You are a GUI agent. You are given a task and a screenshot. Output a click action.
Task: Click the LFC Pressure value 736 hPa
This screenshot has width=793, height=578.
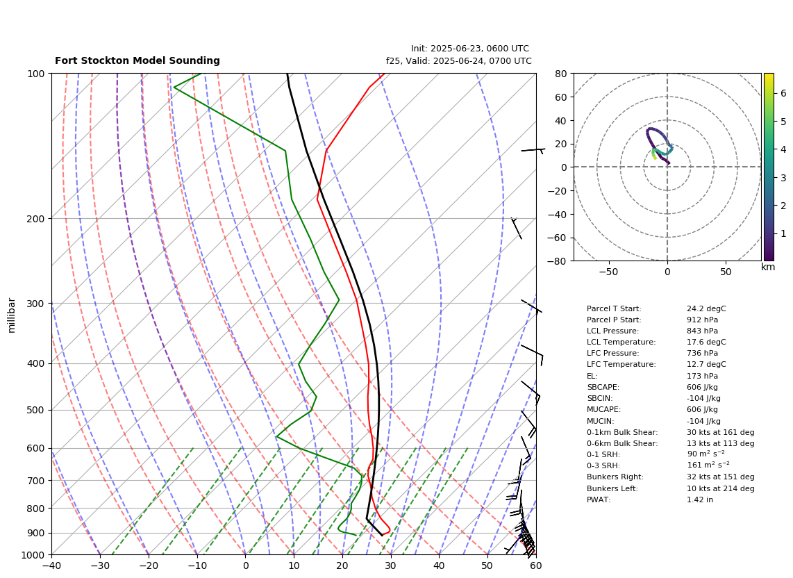[x=702, y=354]
